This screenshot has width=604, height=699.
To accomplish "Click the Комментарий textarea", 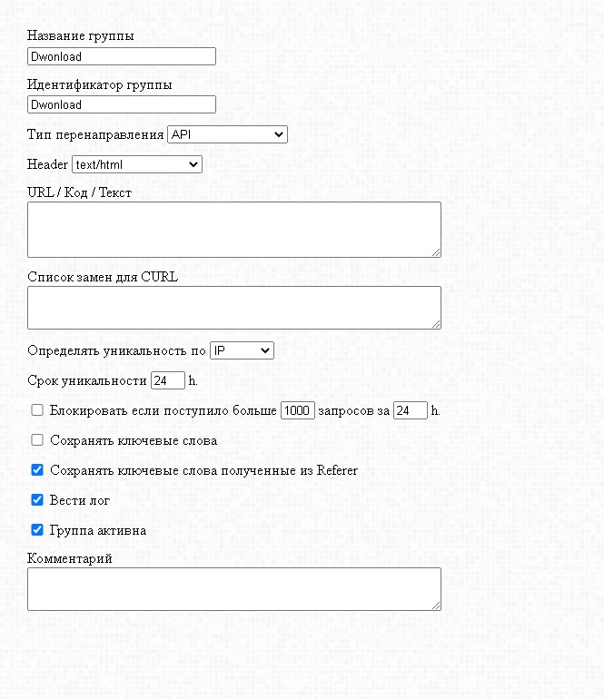I will pyautogui.click(x=233, y=589).
